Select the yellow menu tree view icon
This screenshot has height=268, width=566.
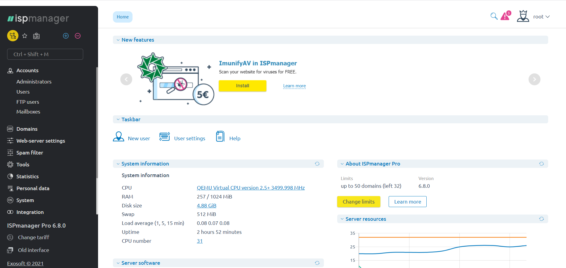click(13, 36)
